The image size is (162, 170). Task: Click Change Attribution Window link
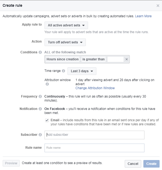point(95,88)
